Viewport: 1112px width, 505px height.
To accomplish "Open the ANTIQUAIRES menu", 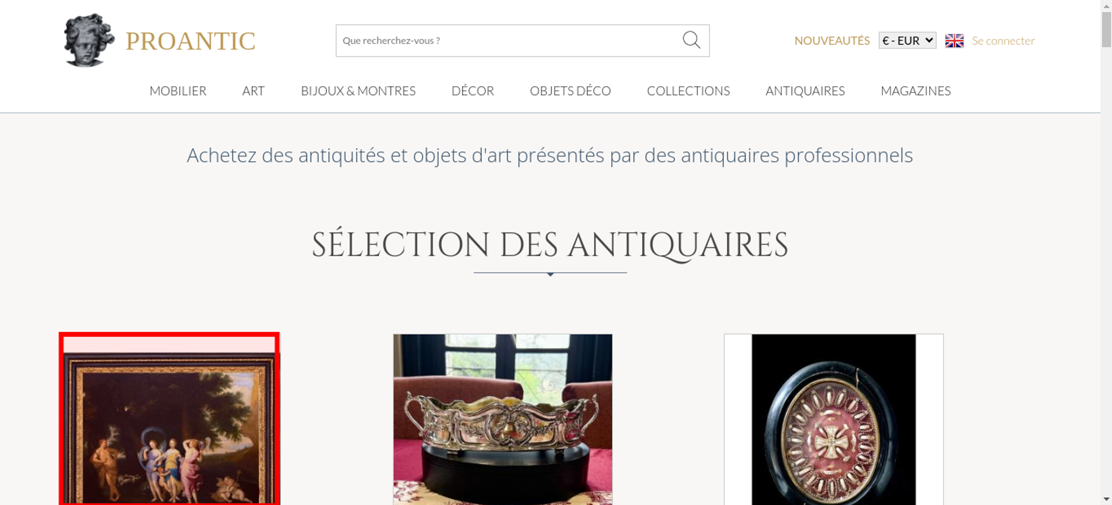I will point(805,91).
